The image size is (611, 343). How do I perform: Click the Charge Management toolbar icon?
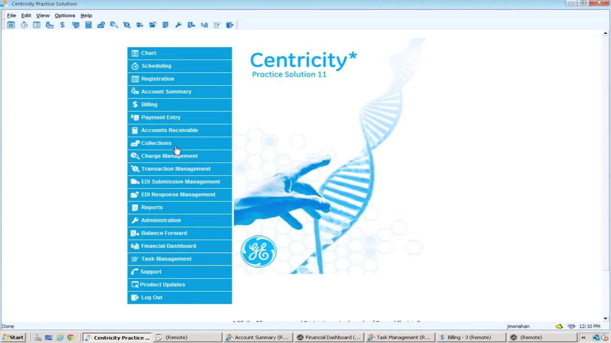[114, 25]
